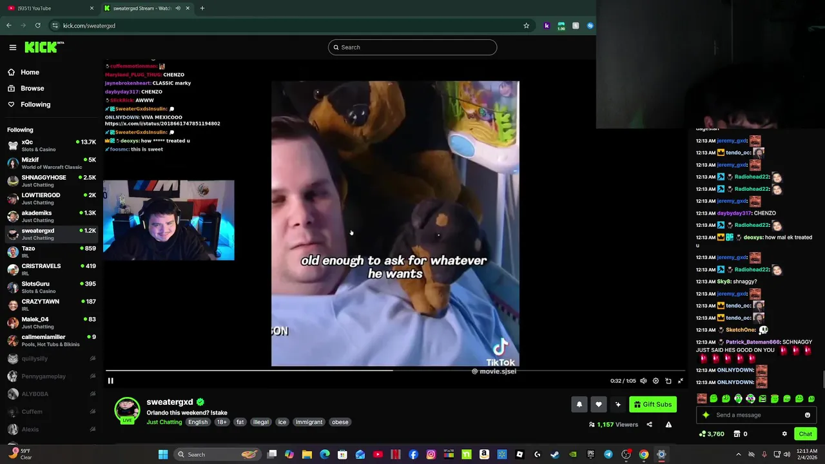Open chat settings gear icon
The image size is (825, 464).
[784, 434]
